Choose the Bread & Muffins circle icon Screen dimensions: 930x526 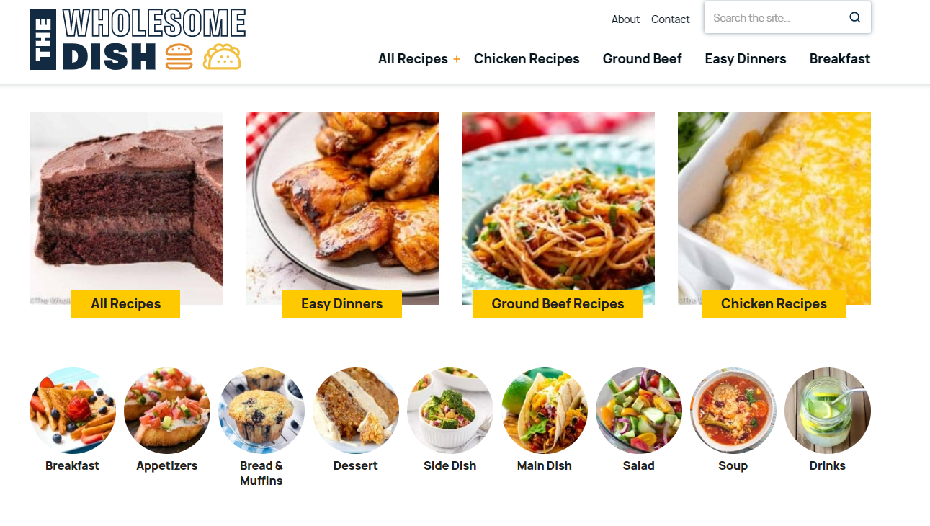(x=261, y=411)
